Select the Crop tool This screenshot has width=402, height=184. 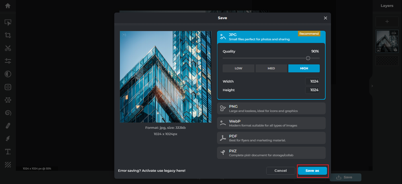[8, 35]
